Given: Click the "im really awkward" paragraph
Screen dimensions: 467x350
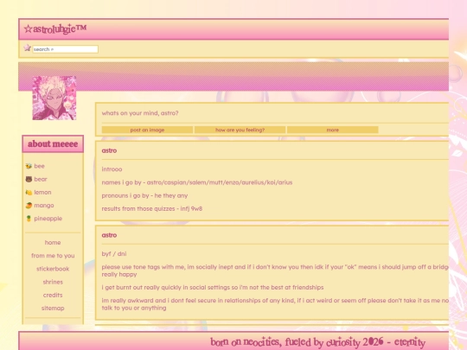Looking at the screenshot, I should pyautogui.click(x=275, y=304).
